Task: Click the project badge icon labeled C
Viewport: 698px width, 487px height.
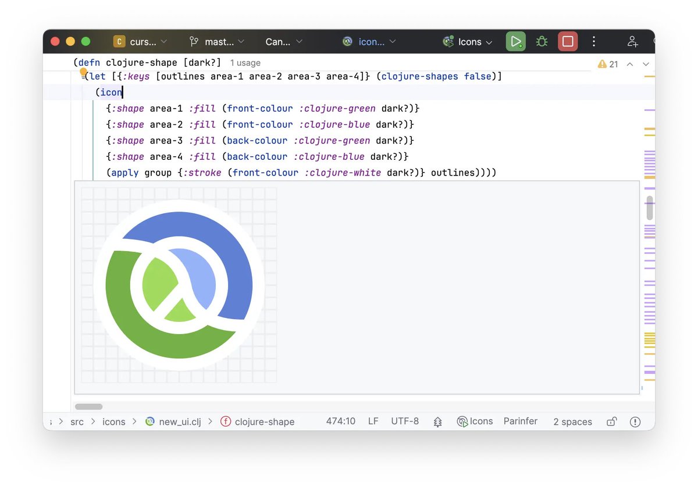Action: [x=119, y=41]
